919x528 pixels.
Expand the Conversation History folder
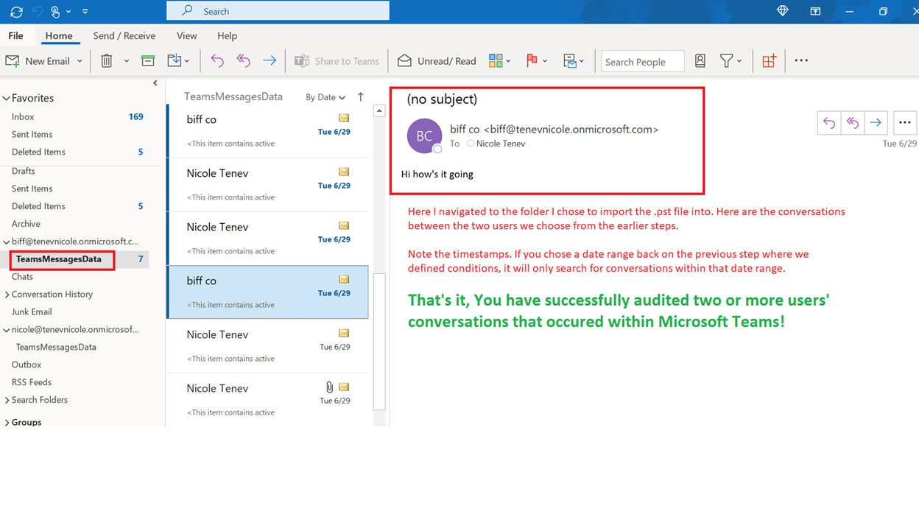pyautogui.click(x=7, y=295)
